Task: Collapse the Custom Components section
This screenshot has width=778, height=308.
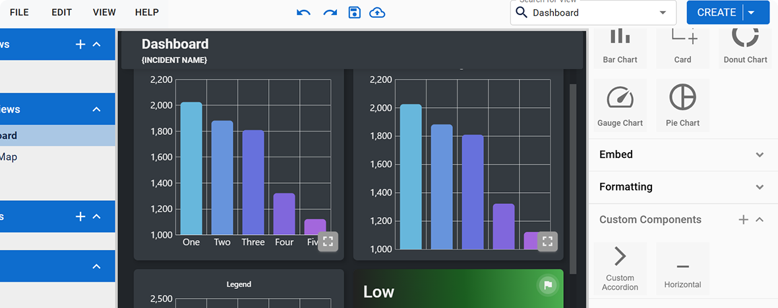Action: tap(760, 220)
